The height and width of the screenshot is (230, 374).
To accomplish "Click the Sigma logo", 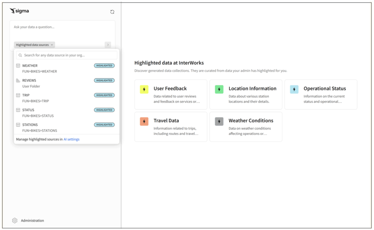I will point(19,11).
